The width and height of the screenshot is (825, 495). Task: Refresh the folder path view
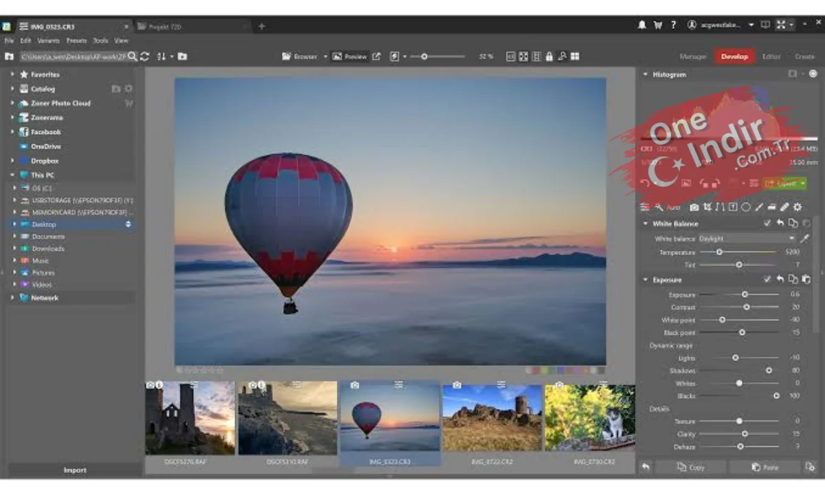144,56
